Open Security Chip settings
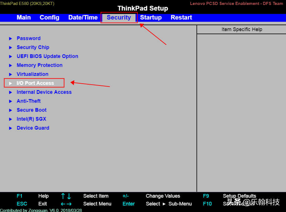This screenshot has height=212, width=286. 33,47
